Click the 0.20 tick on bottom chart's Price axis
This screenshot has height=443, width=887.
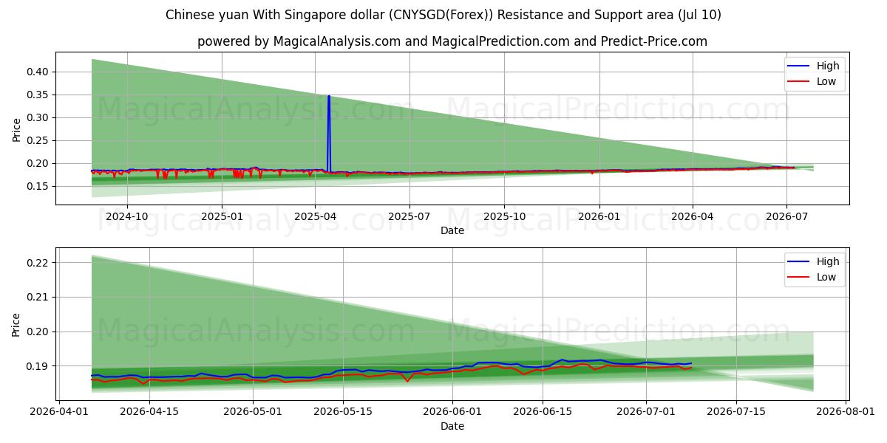click(38, 332)
